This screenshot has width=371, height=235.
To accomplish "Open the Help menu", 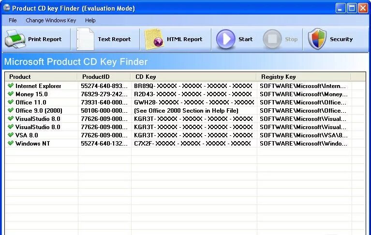I will (x=90, y=20).
